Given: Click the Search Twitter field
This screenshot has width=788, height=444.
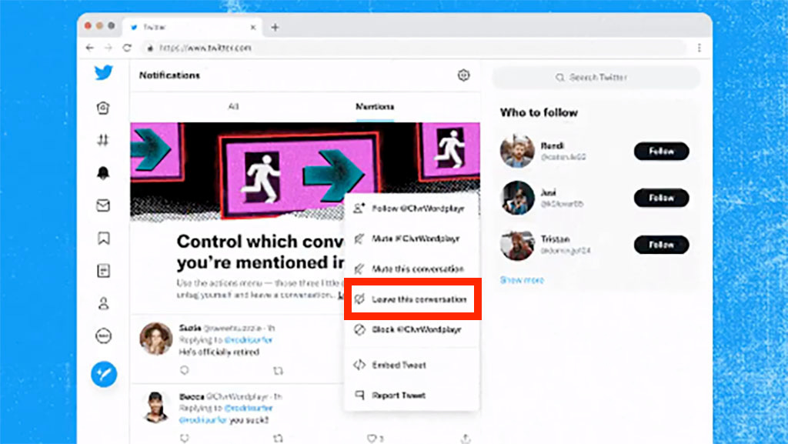Looking at the screenshot, I should coord(596,78).
